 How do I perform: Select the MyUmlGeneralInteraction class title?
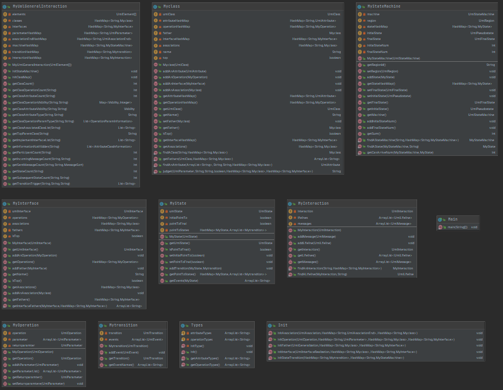pos(40,6)
